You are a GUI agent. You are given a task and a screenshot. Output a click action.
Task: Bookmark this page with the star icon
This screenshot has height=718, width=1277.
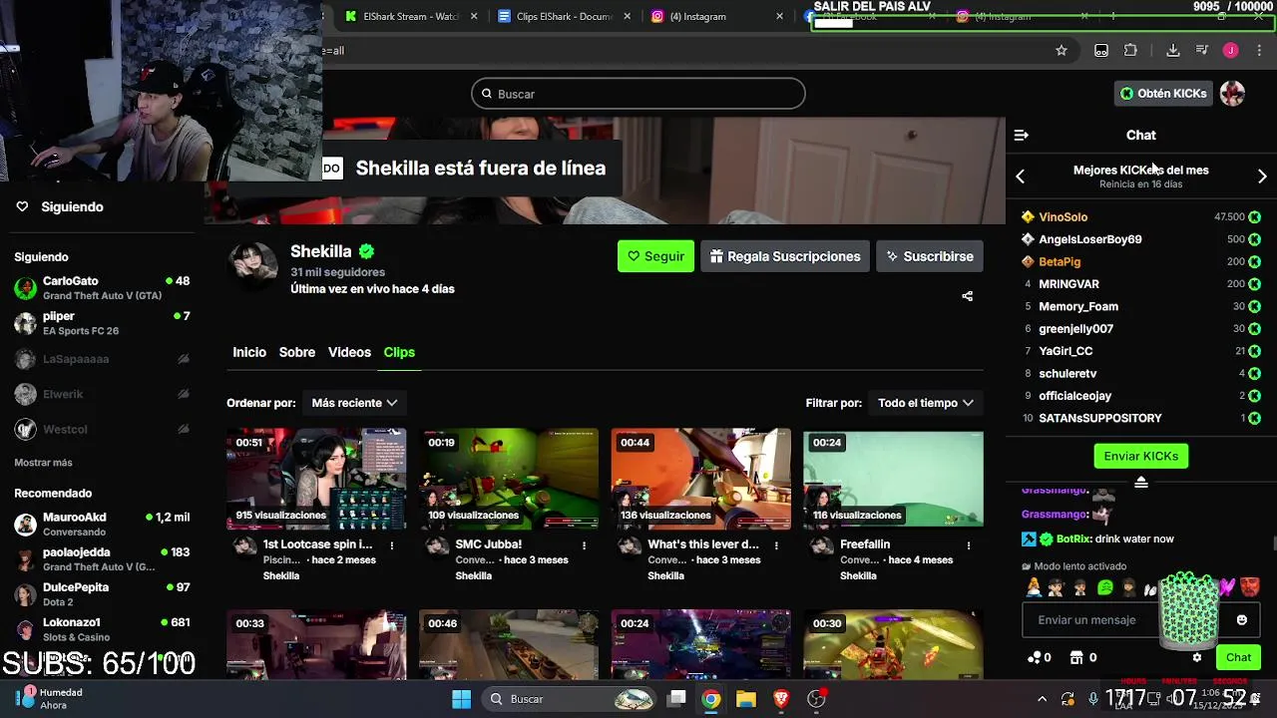coord(1062,51)
